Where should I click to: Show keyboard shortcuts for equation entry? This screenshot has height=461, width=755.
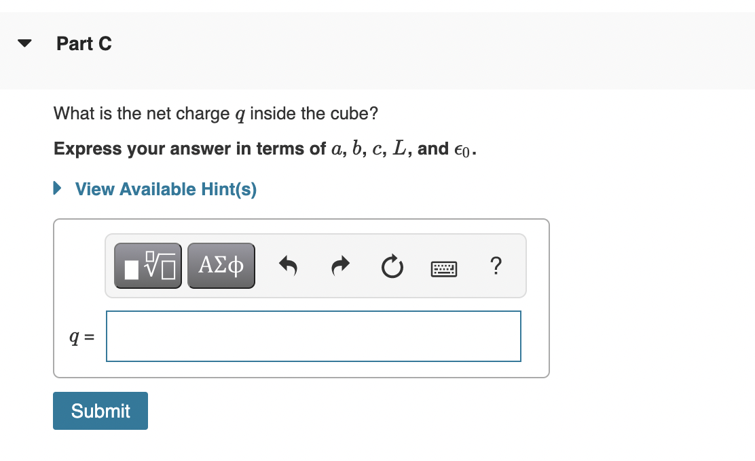[x=443, y=268]
